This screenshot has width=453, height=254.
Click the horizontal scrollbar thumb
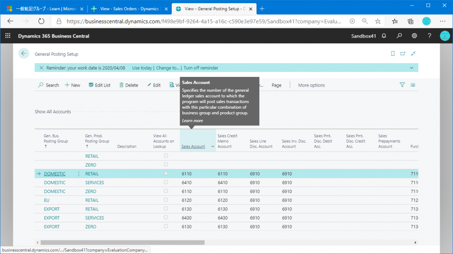(x=123, y=243)
